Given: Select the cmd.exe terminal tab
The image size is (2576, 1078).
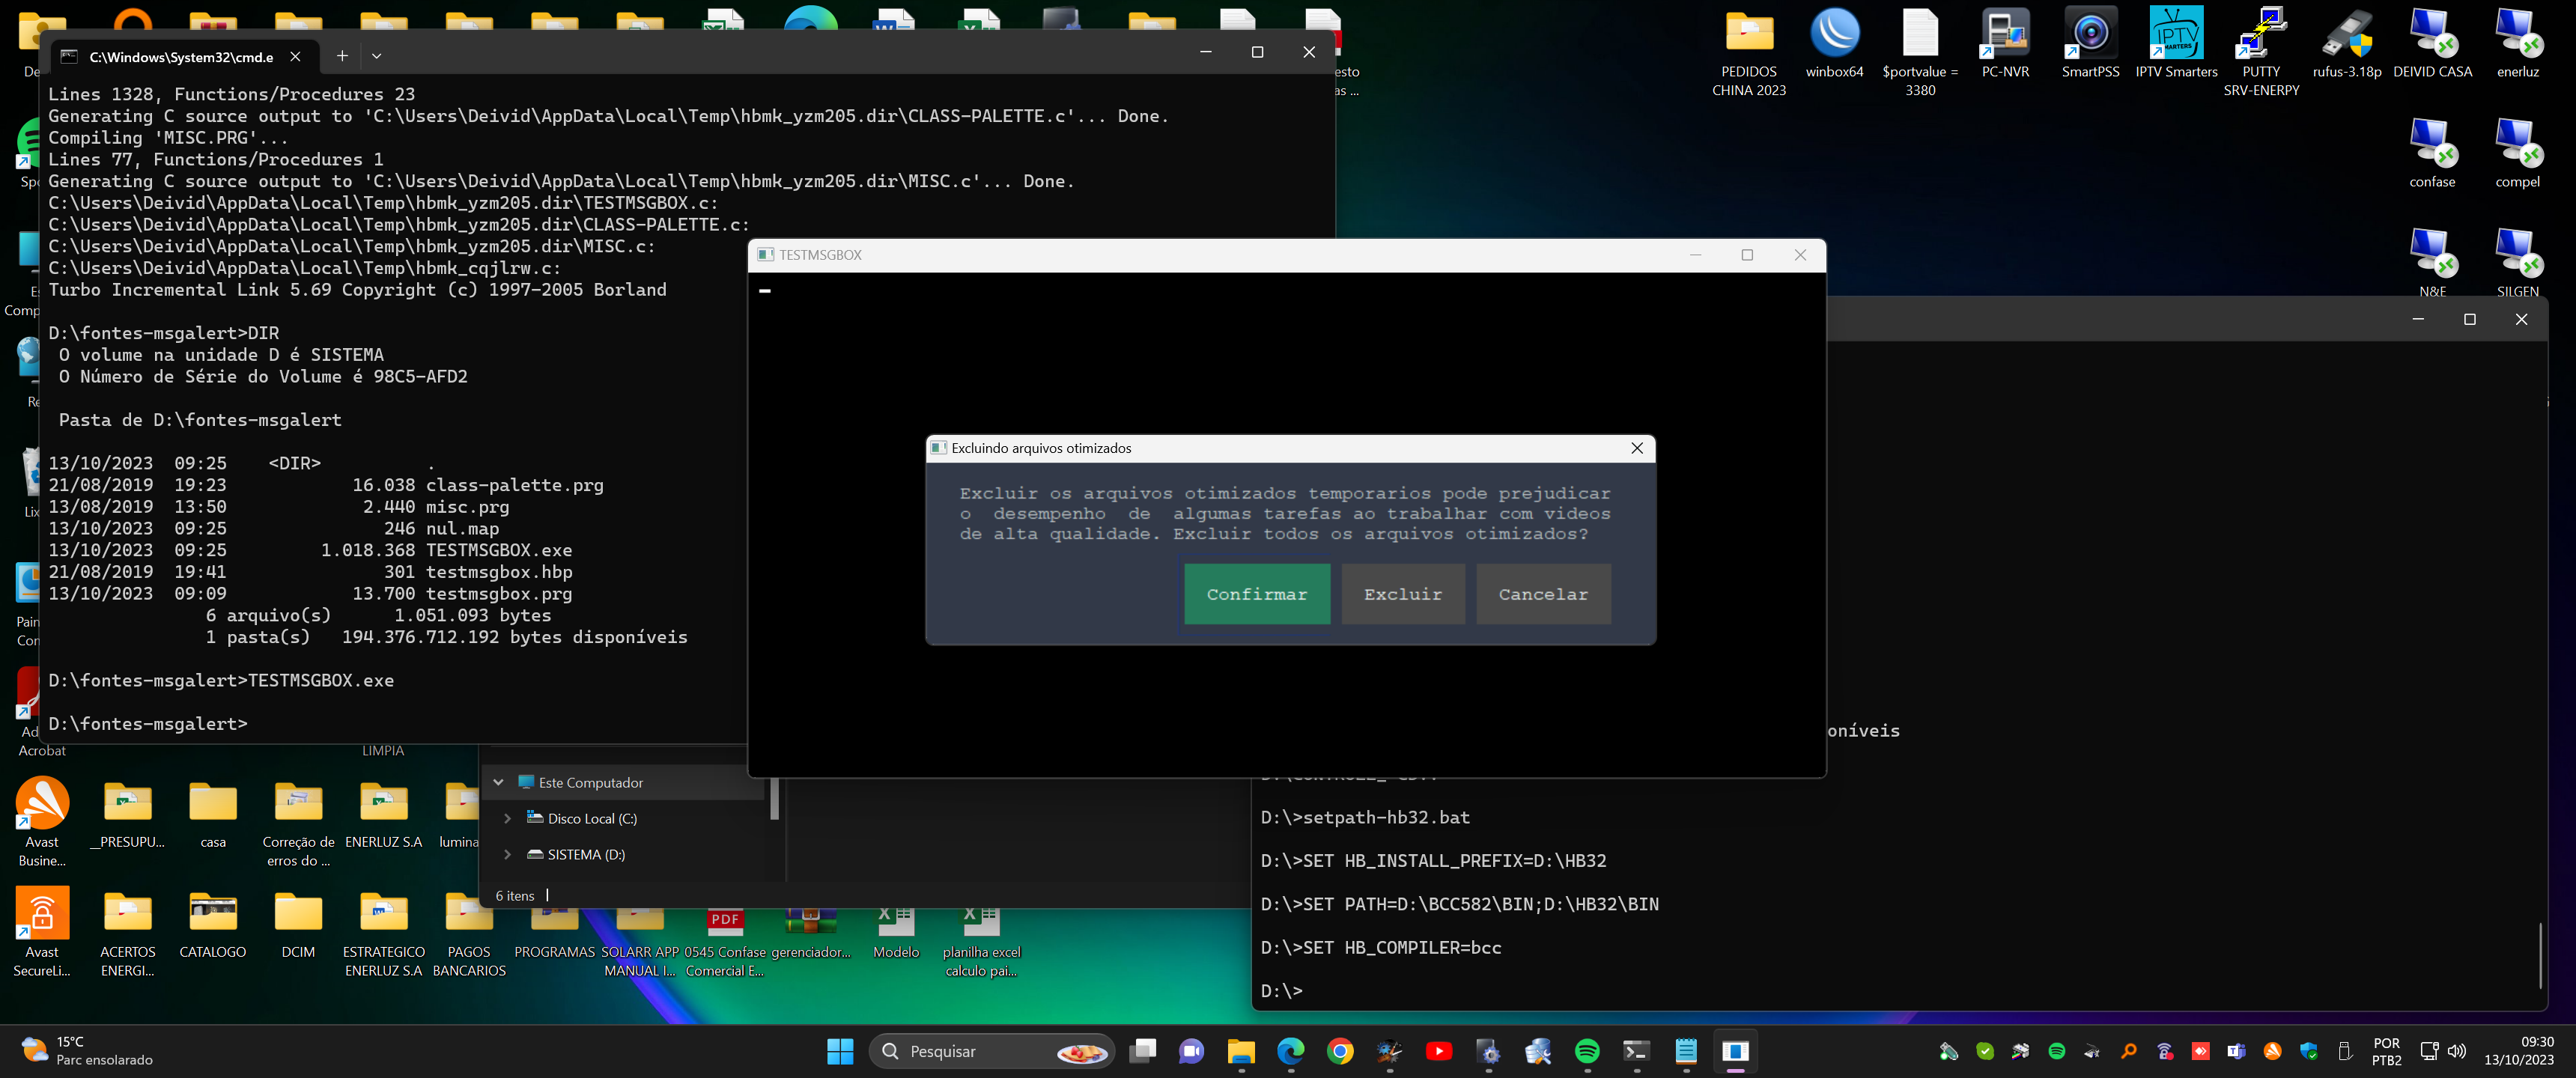Looking at the screenshot, I should coord(180,57).
